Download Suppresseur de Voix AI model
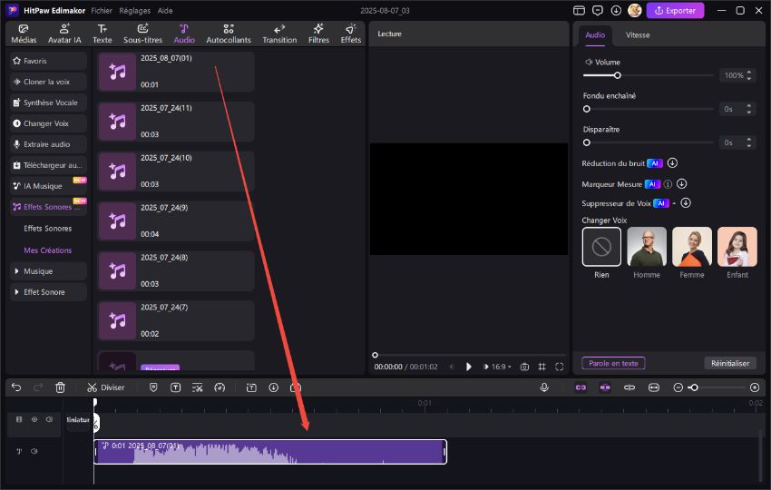The width and height of the screenshot is (771, 490). [686, 202]
